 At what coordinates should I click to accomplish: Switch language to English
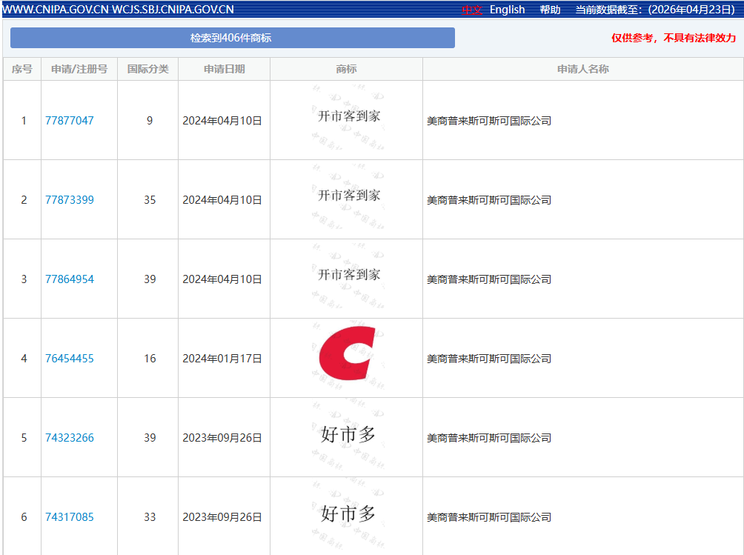[x=507, y=10]
